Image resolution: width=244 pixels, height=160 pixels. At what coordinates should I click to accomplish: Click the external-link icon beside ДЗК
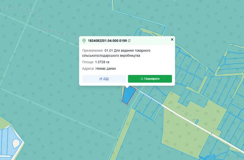(x=101, y=79)
